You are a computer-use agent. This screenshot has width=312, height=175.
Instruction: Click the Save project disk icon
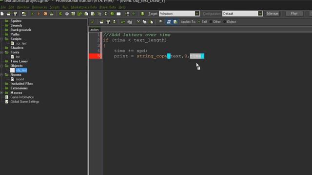pos(15,14)
